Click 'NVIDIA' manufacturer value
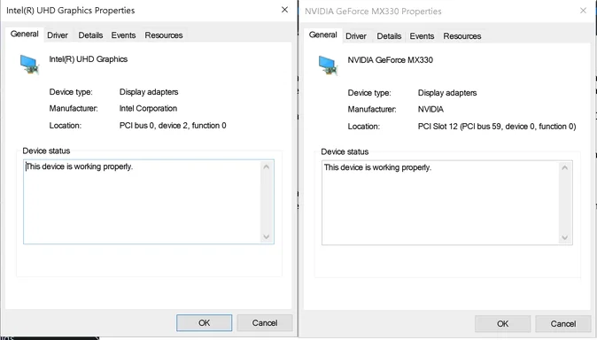The image size is (597, 340). pyautogui.click(x=430, y=109)
